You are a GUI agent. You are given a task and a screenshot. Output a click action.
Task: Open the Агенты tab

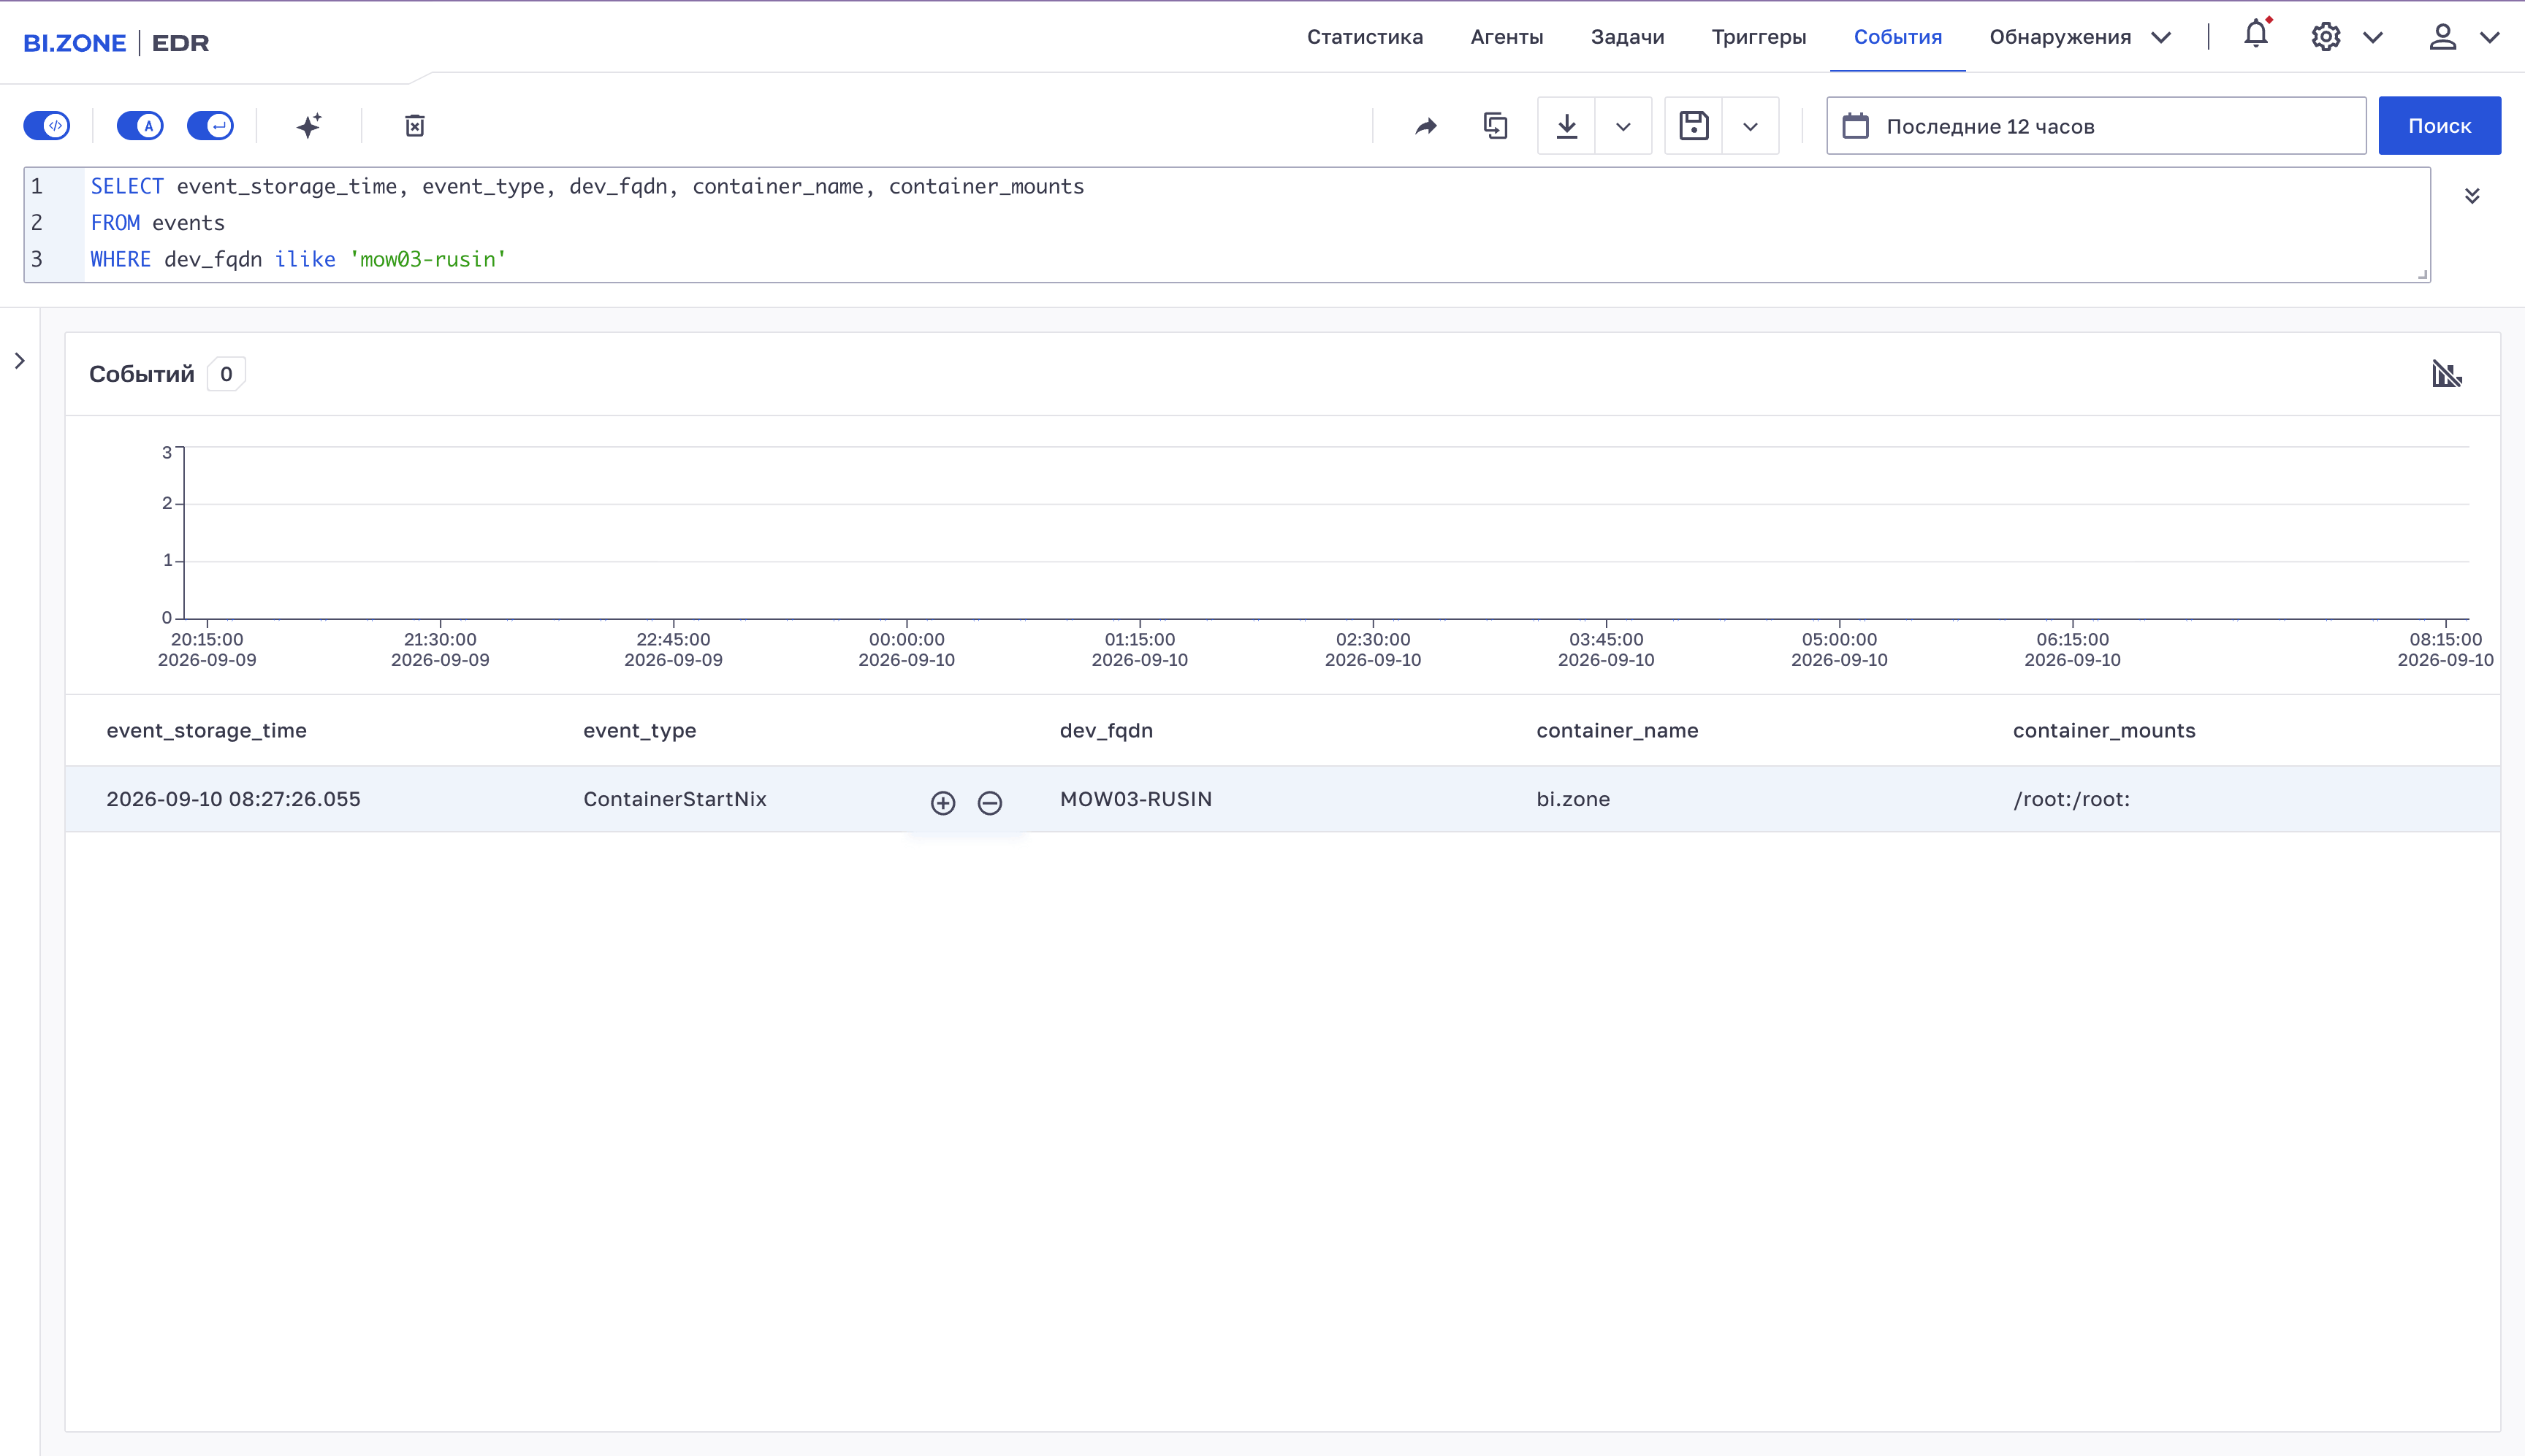coord(1507,37)
